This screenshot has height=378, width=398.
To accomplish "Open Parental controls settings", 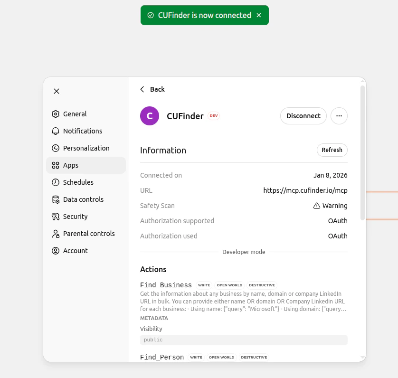I will tap(86, 234).
